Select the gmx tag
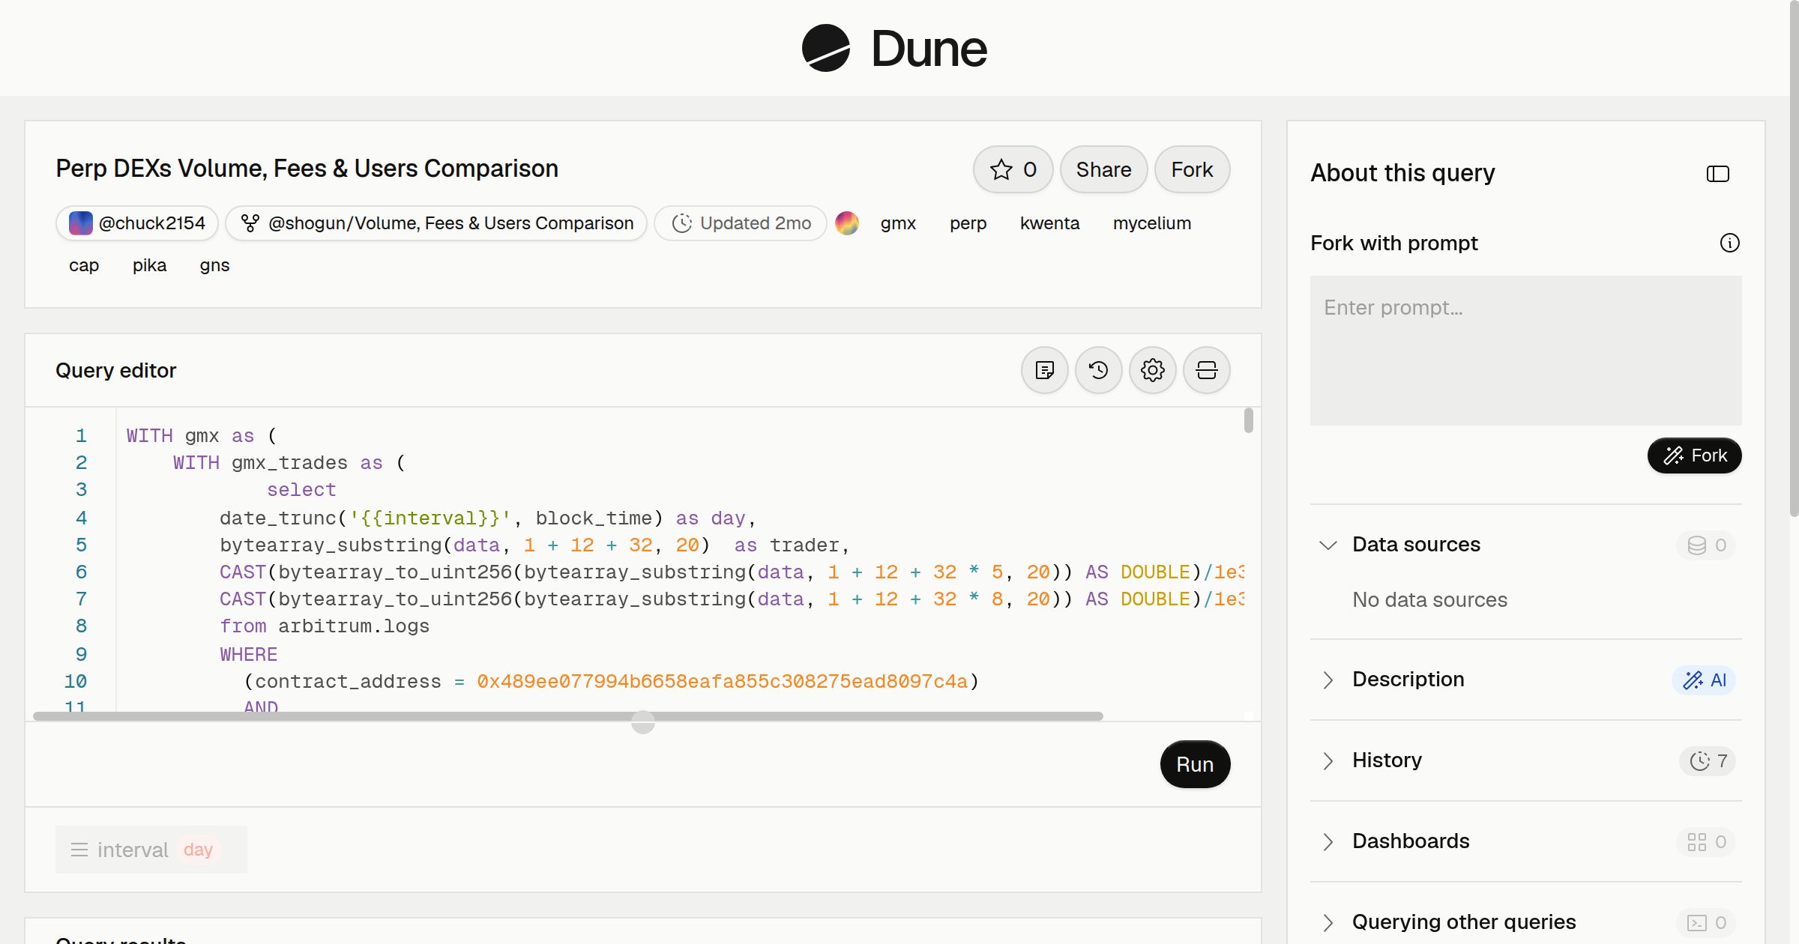The width and height of the screenshot is (1799, 944). (898, 223)
